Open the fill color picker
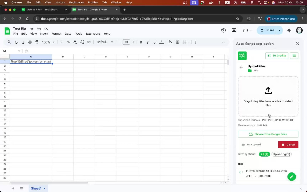Image resolution: width=307 pixels, height=192 pixels. point(170,42)
